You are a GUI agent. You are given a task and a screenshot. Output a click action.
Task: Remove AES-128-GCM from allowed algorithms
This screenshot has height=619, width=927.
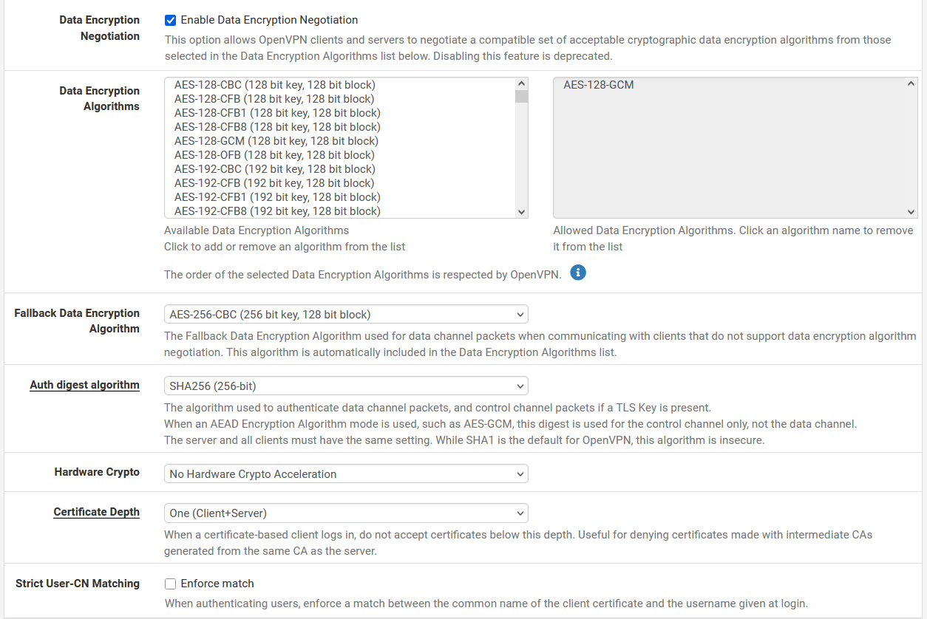click(597, 84)
